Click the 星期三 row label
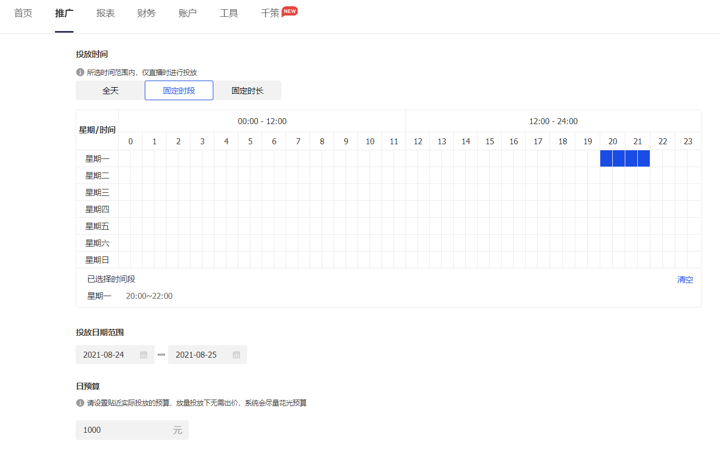 (x=97, y=193)
